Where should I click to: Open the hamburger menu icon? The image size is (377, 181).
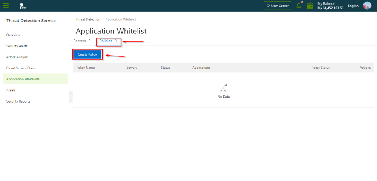click(x=6, y=6)
